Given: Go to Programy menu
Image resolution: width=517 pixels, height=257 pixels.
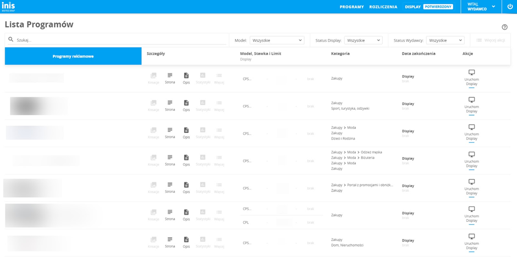Looking at the screenshot, I should 351,7.
